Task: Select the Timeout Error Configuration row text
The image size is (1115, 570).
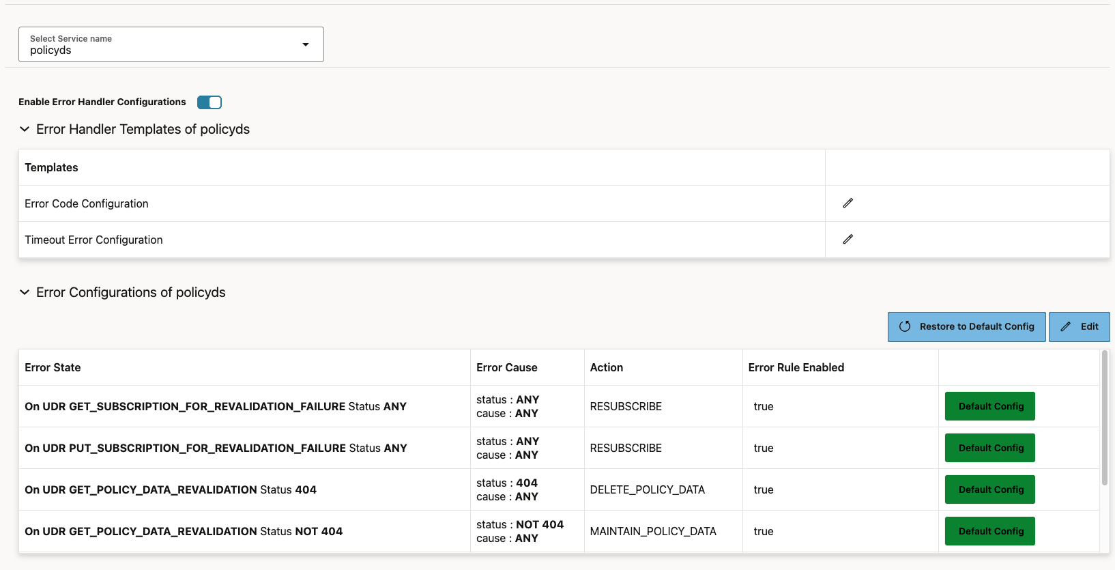Action: click(93, 240)
